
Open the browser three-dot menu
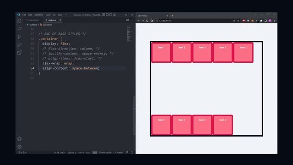click(274, 21)
